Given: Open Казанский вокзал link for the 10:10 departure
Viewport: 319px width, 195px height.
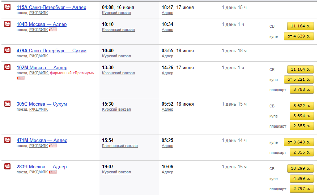Looking at the screenshot, I should point(118,30).
